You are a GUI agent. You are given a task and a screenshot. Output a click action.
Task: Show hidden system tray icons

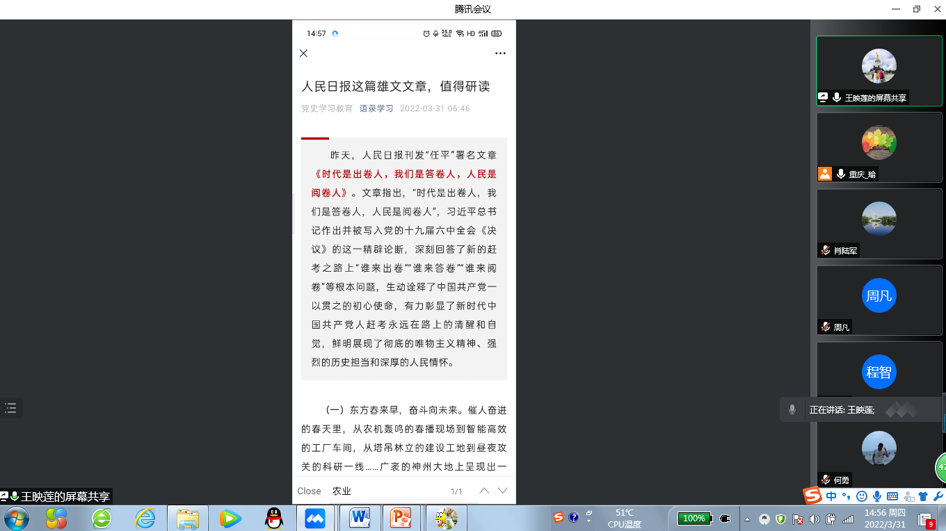coord(747,518)
